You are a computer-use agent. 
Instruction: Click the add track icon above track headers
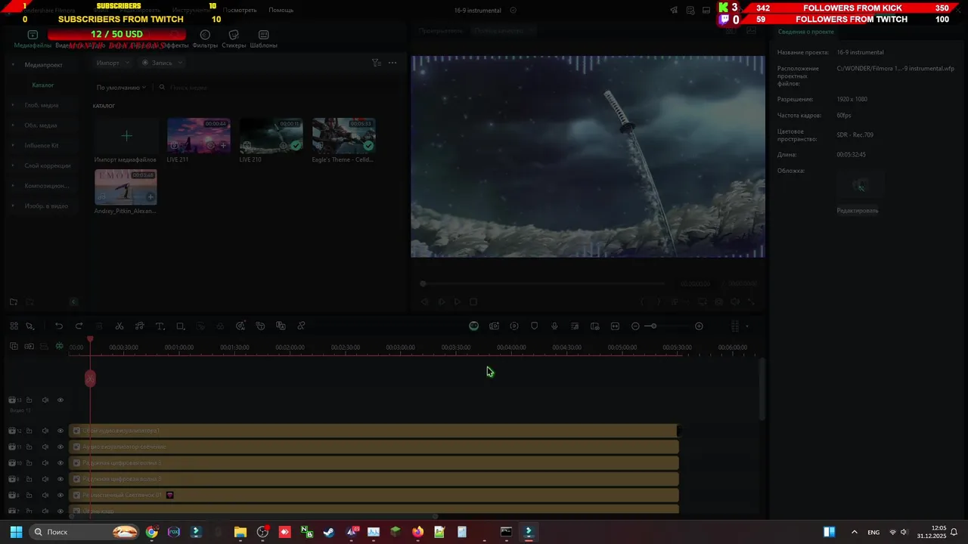point(14,346)
